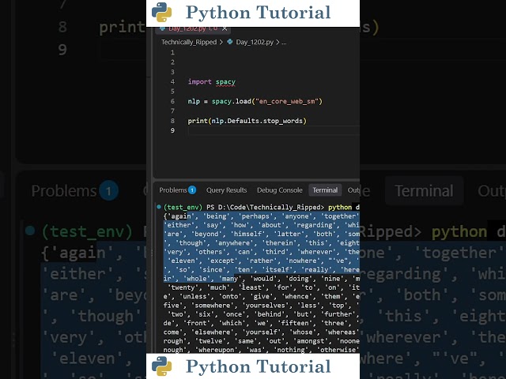Click the spacy.load("en_core_web_sm") code line
506x379 pixels.
pyautogui.click(x=255, y=101)
